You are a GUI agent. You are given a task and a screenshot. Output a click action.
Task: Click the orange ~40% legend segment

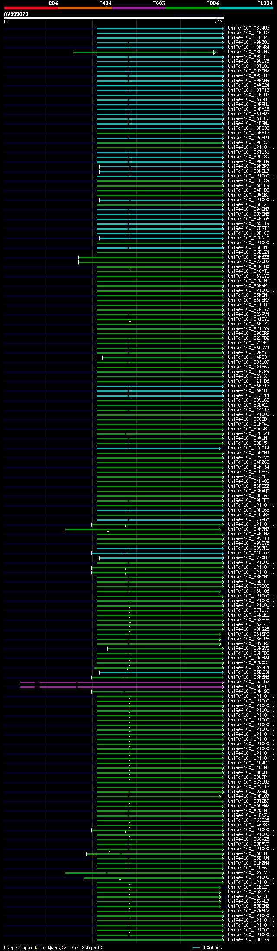[85, 7]
